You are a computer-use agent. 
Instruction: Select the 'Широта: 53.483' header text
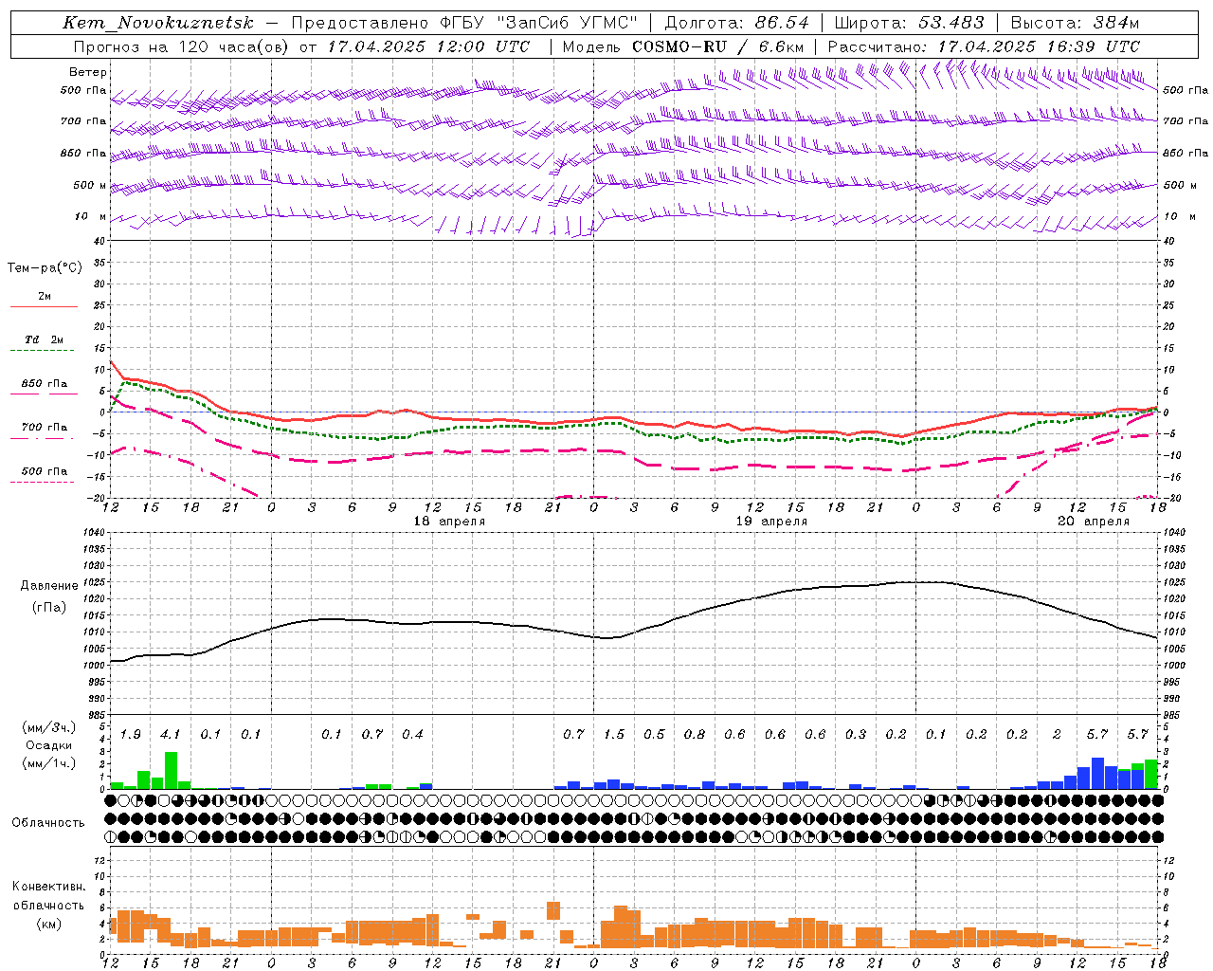909,23
